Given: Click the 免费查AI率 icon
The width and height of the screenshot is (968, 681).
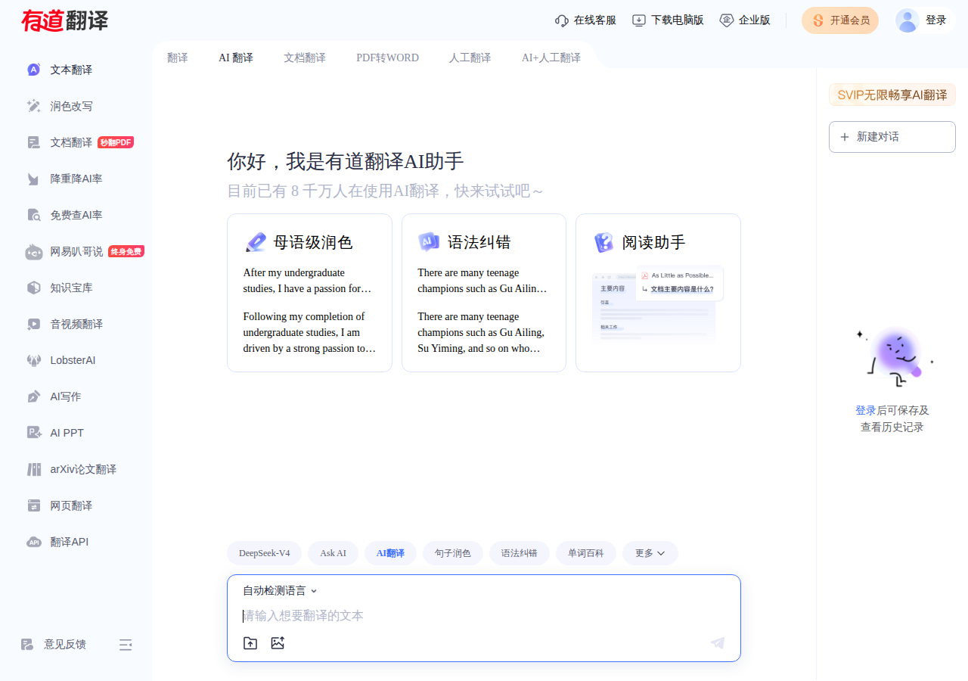Looking at the screenshot, I should pyautogui.click(x=33, y=215).
